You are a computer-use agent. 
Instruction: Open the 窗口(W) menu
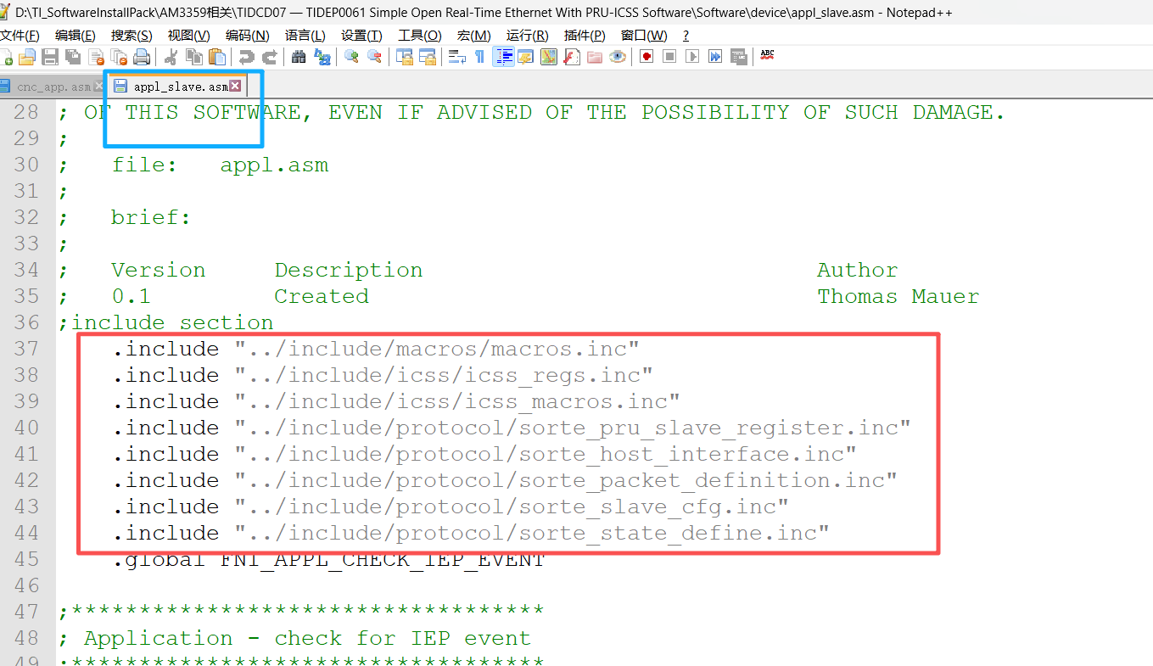(644, 35)
